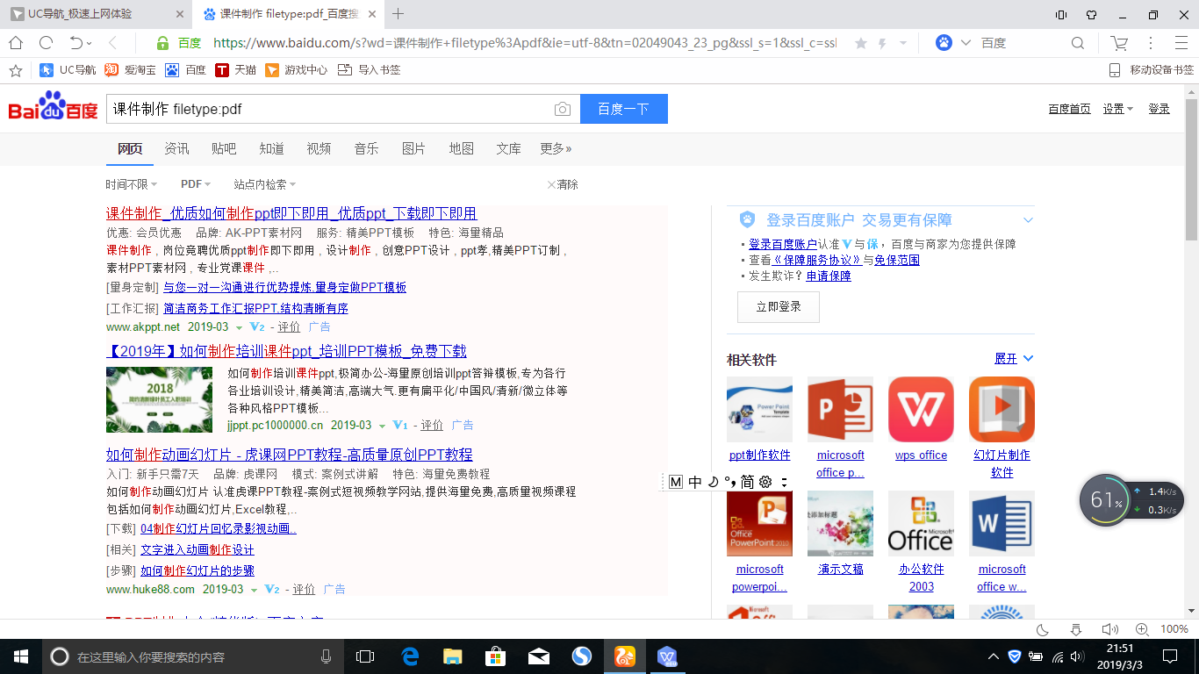This screenshot has width=1199, height=674.
Task: Click the 百度一下 search button
Action: [624, 109]
